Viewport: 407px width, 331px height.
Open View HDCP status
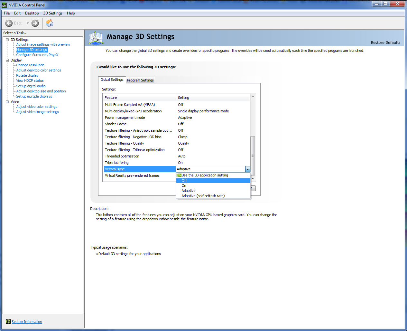point(30,80)
